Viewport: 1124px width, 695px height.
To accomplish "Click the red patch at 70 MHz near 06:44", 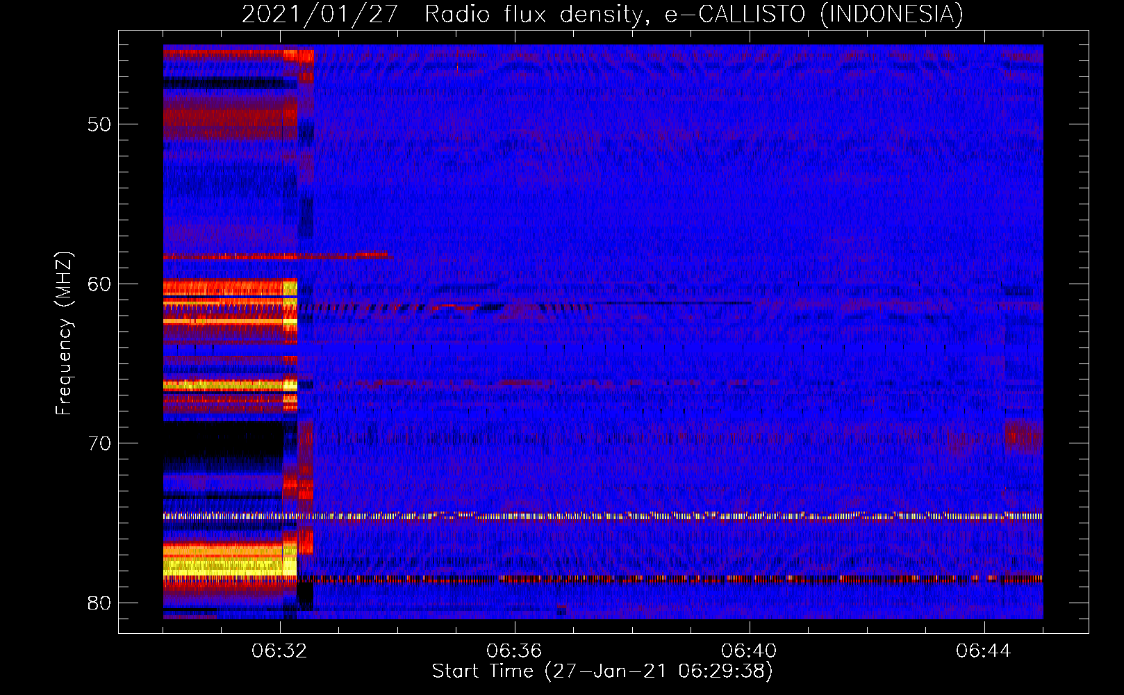I will click(1023, 437).
